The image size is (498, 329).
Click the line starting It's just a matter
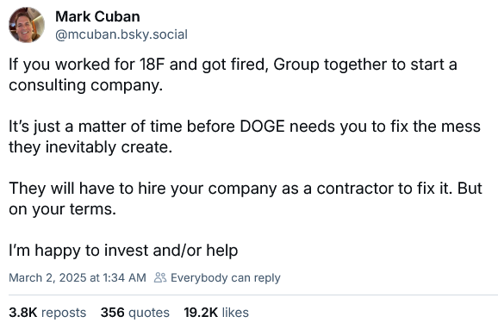(x=245, y=127)
